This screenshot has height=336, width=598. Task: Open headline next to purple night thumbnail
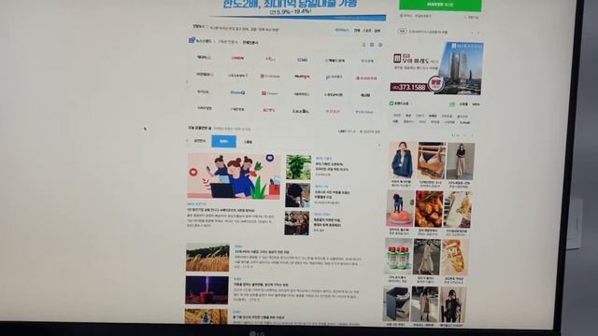262,285
